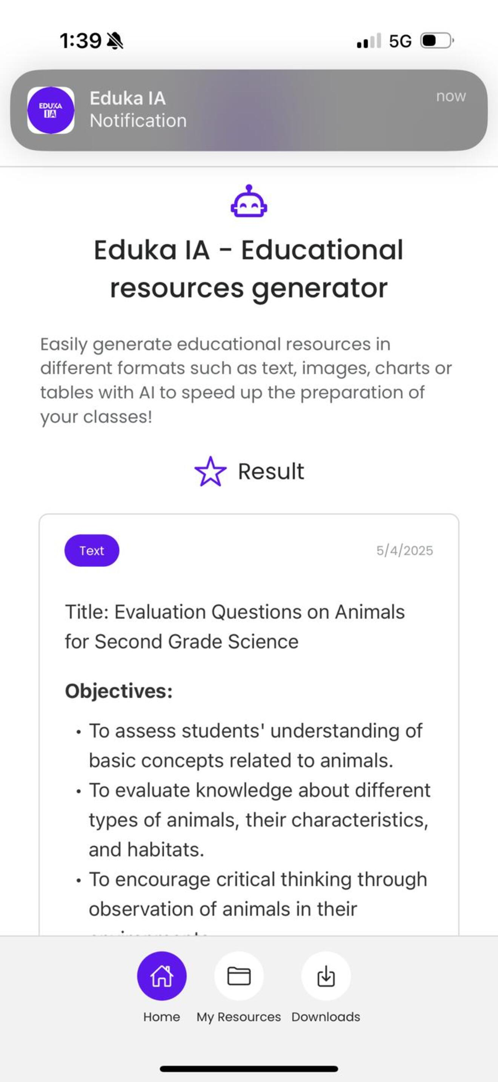This screenshot has width=498, height=1082.
Task: Tap the battery icon in the status bar
Action: 438,41
